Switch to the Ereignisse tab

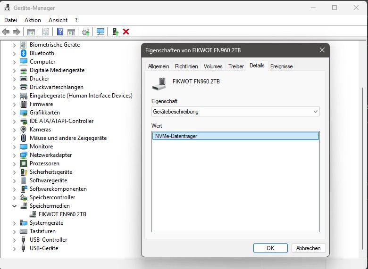tap(281, 66)
